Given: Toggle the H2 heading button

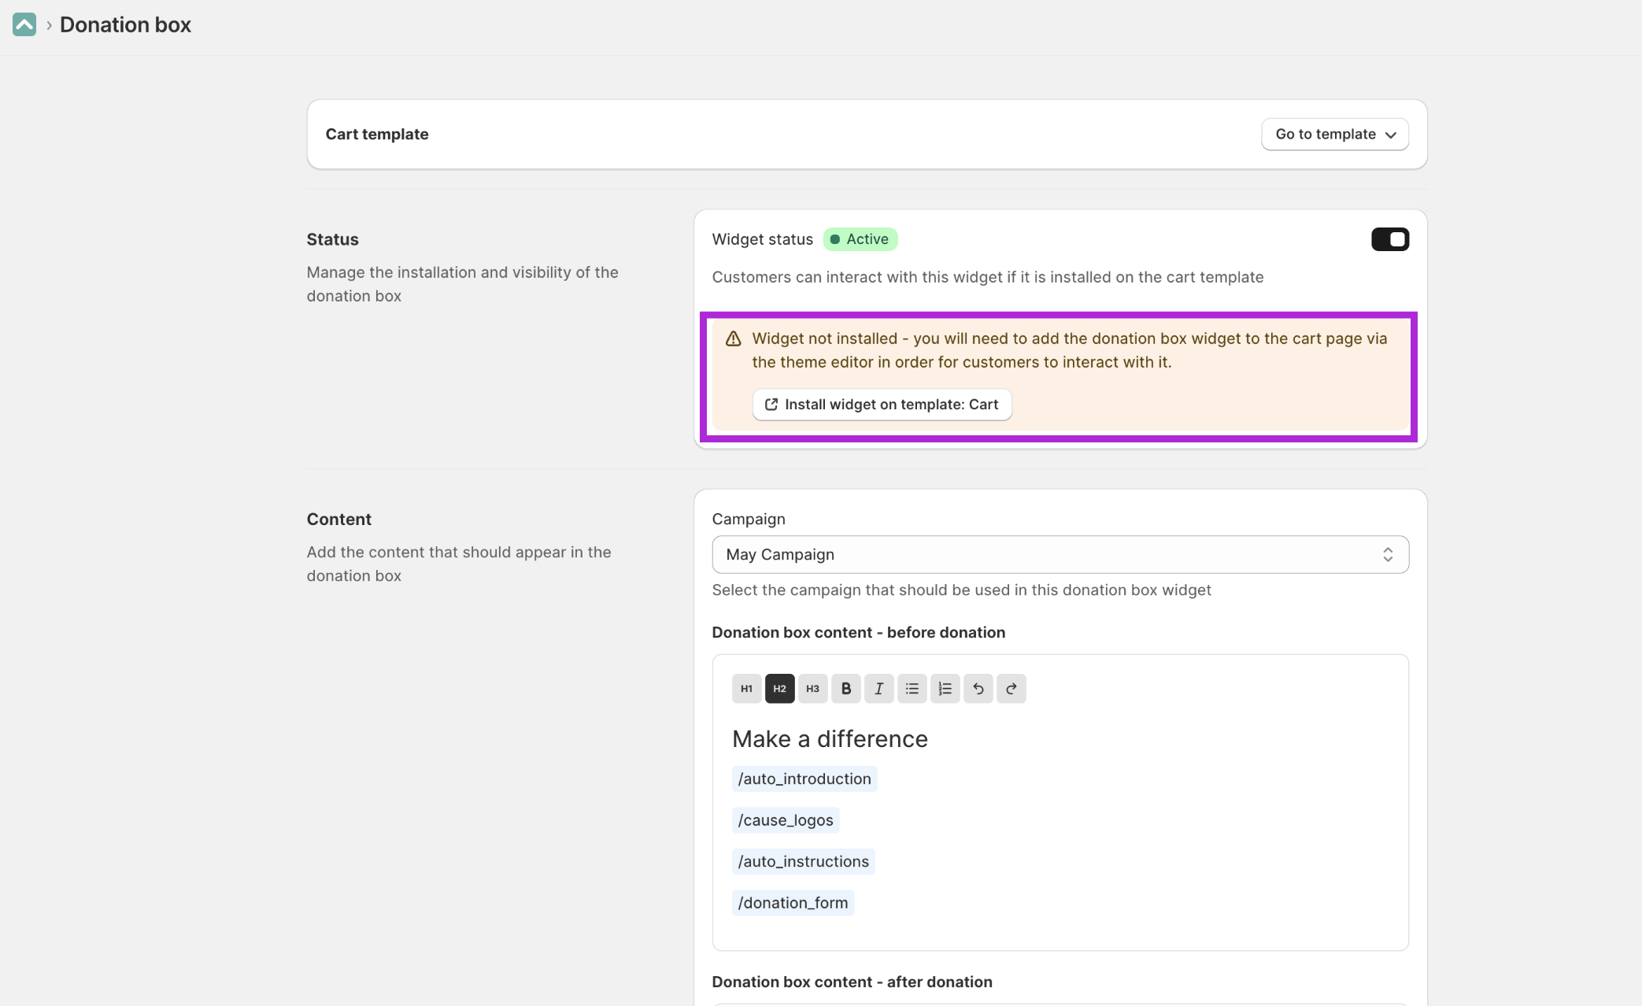Looking at the screenshot, I should (779, 689).
